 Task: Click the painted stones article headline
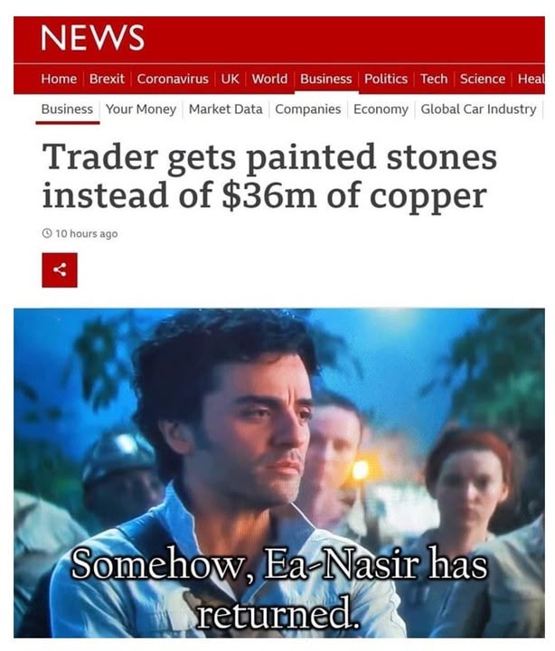pos(270,176)
